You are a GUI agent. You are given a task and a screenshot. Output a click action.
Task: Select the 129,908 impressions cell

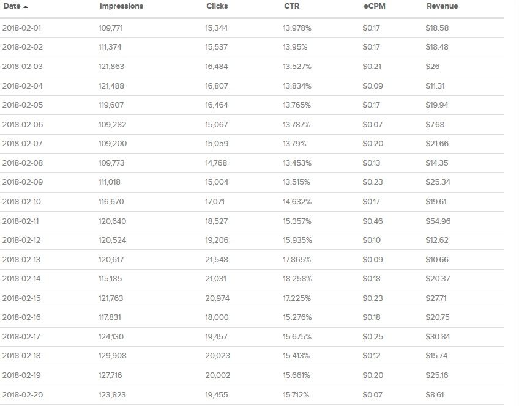tap(112, 356)
